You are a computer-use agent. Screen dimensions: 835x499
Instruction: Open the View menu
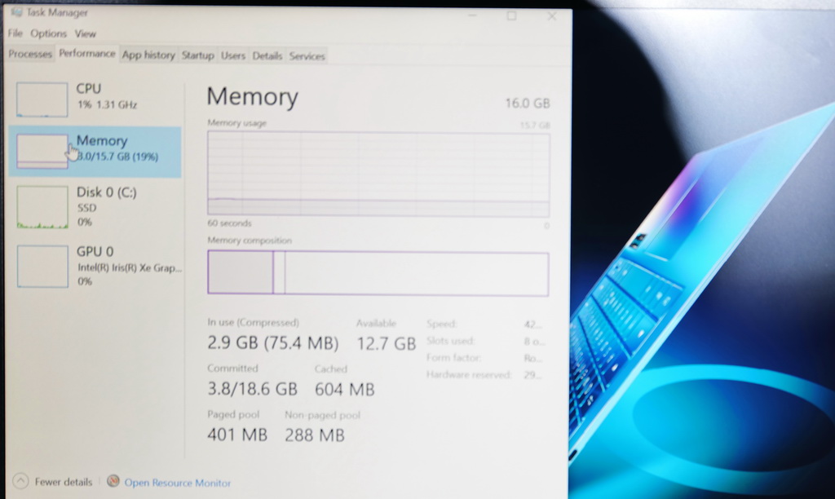coord(85,33)
